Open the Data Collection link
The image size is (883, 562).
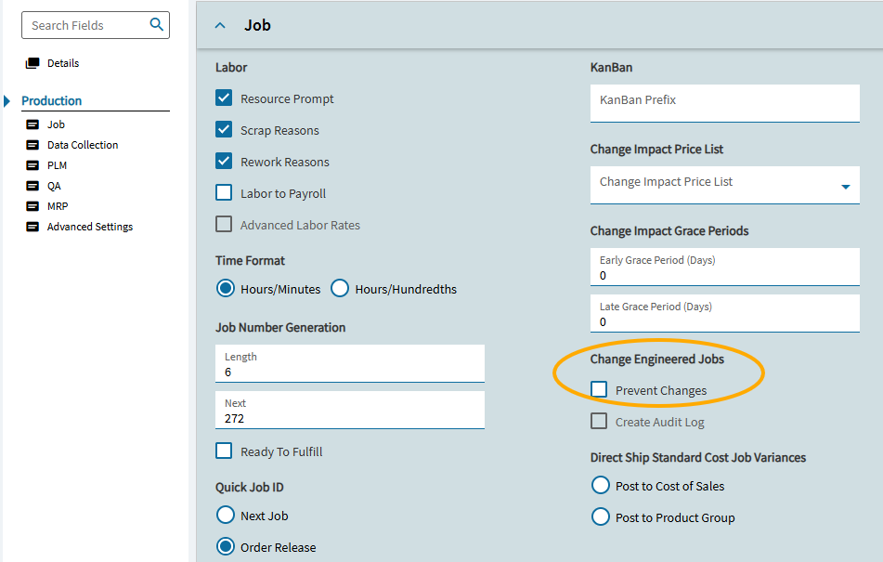coord(83,145)
